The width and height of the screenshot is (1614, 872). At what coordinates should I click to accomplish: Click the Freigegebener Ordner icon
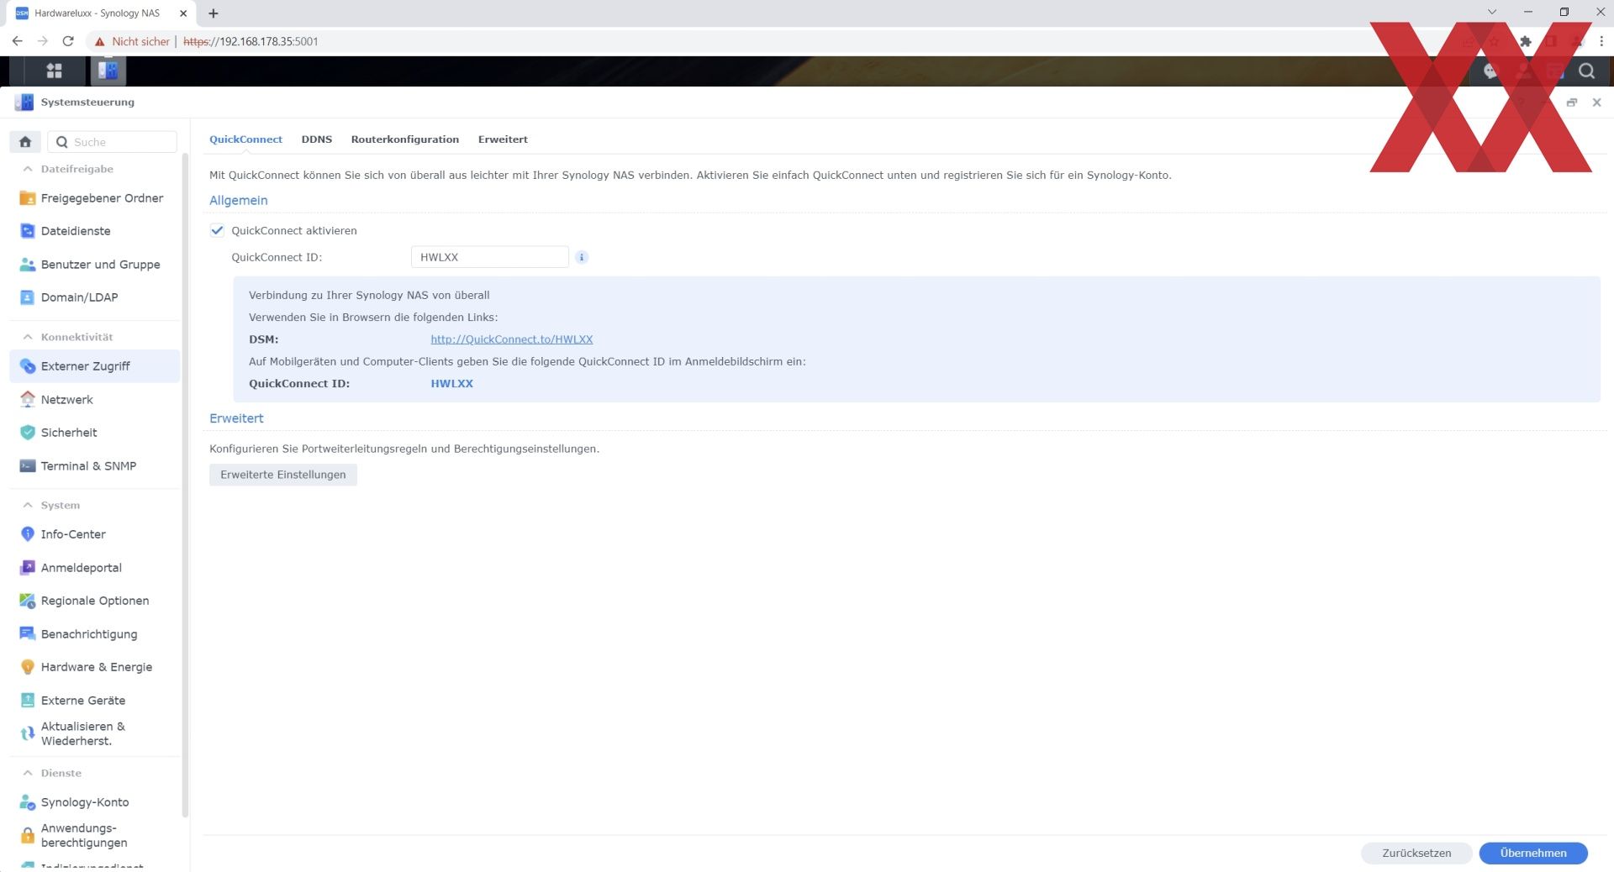coord(27,198)
